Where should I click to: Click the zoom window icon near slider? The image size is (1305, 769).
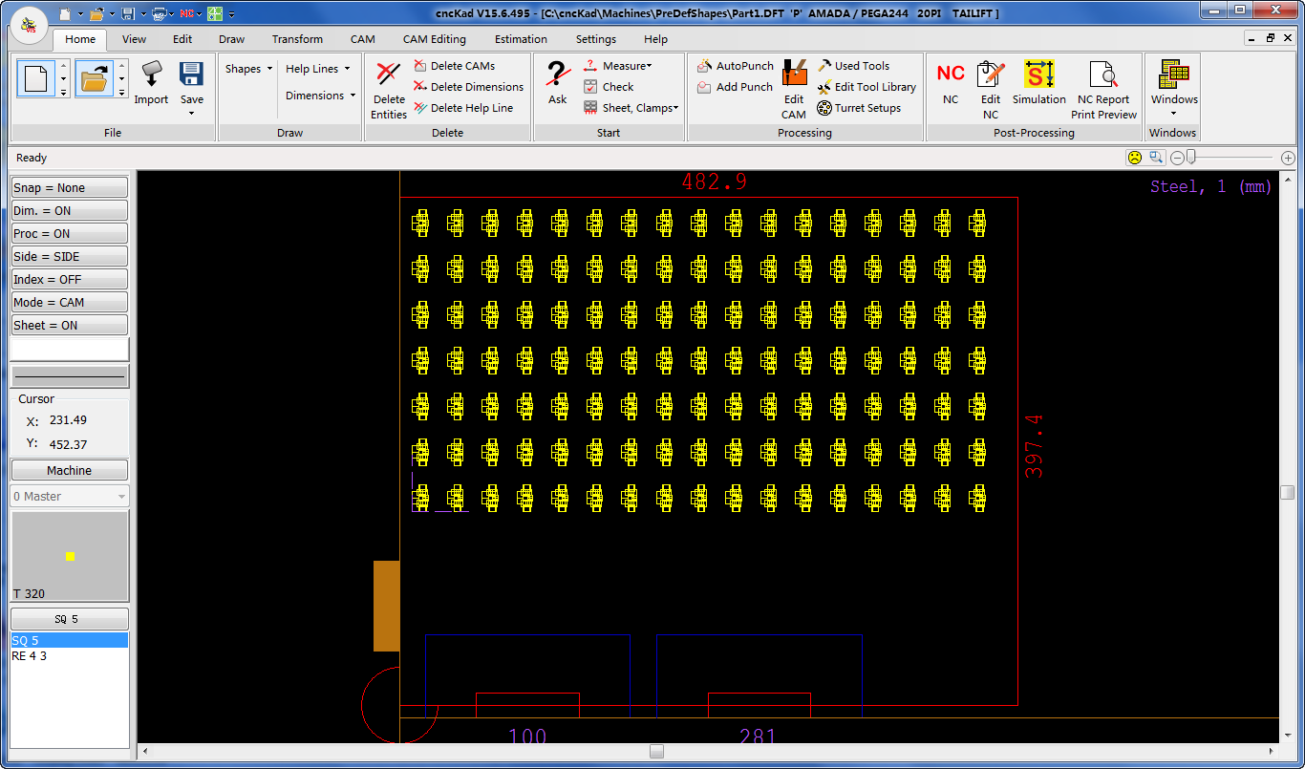[x=1156, y=158]
